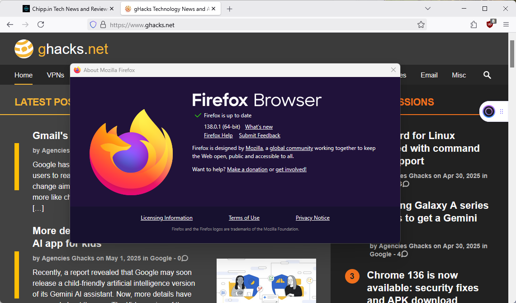This screenshot has width=516, height=303.
Task: Click the forward navigation arrow
Action: click(x=25, y=25)
